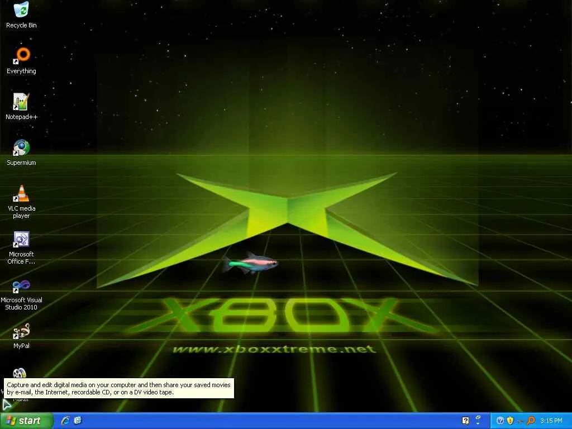Open the Notepad++ desktop shortcut
Screen dimensions: 572x429
click(21, 107)
